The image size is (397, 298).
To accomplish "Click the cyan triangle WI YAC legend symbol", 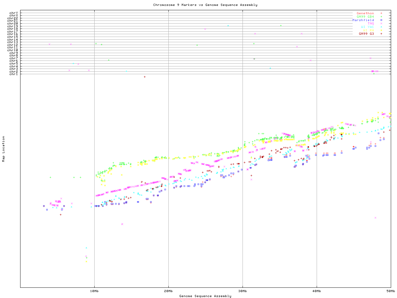I will pos(381,27).
